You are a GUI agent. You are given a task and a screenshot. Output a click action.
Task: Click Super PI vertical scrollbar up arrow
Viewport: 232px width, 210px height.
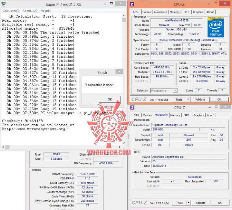[124, 15]
